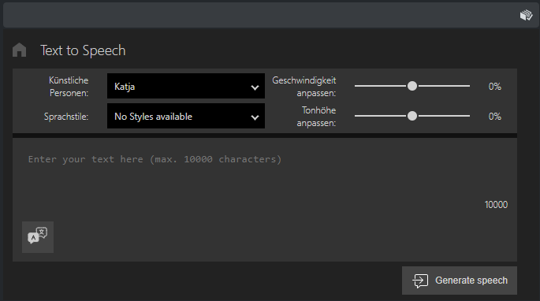The width and height of the screenshot is (540, 301).
Task: Go back to the Home screen icon
Action: coord(19,50)
